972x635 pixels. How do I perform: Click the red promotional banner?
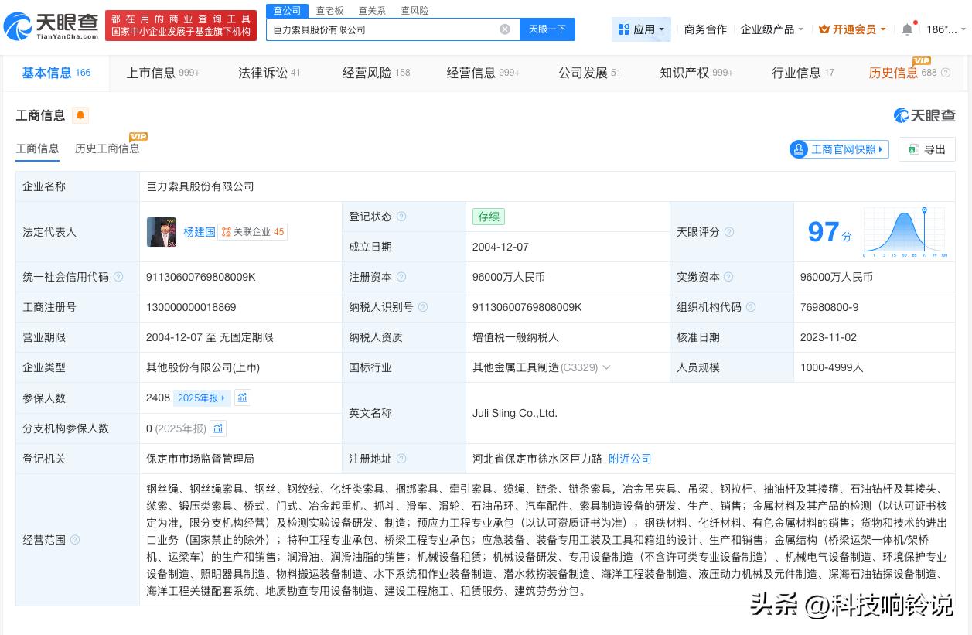[181, 26]
